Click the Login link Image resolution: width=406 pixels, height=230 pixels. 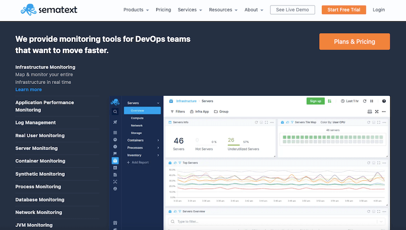tap(379, 10)
